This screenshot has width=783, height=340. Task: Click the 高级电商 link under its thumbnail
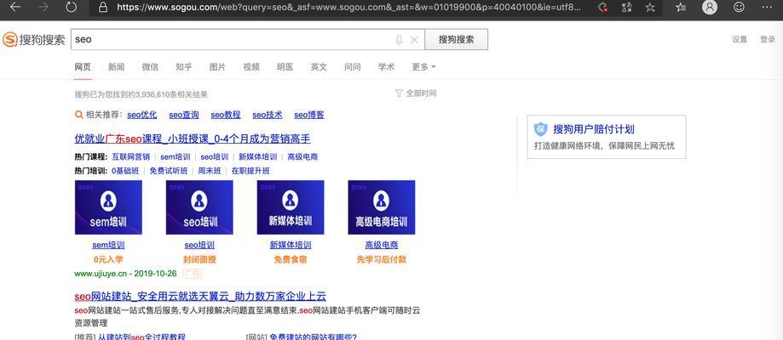click(382, 246)
